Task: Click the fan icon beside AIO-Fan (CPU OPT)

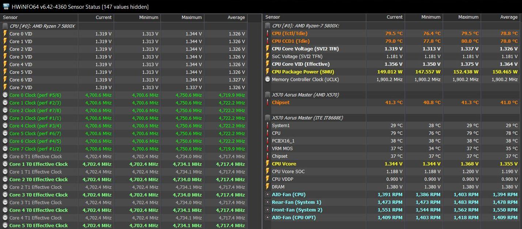Action: point(268,217)
